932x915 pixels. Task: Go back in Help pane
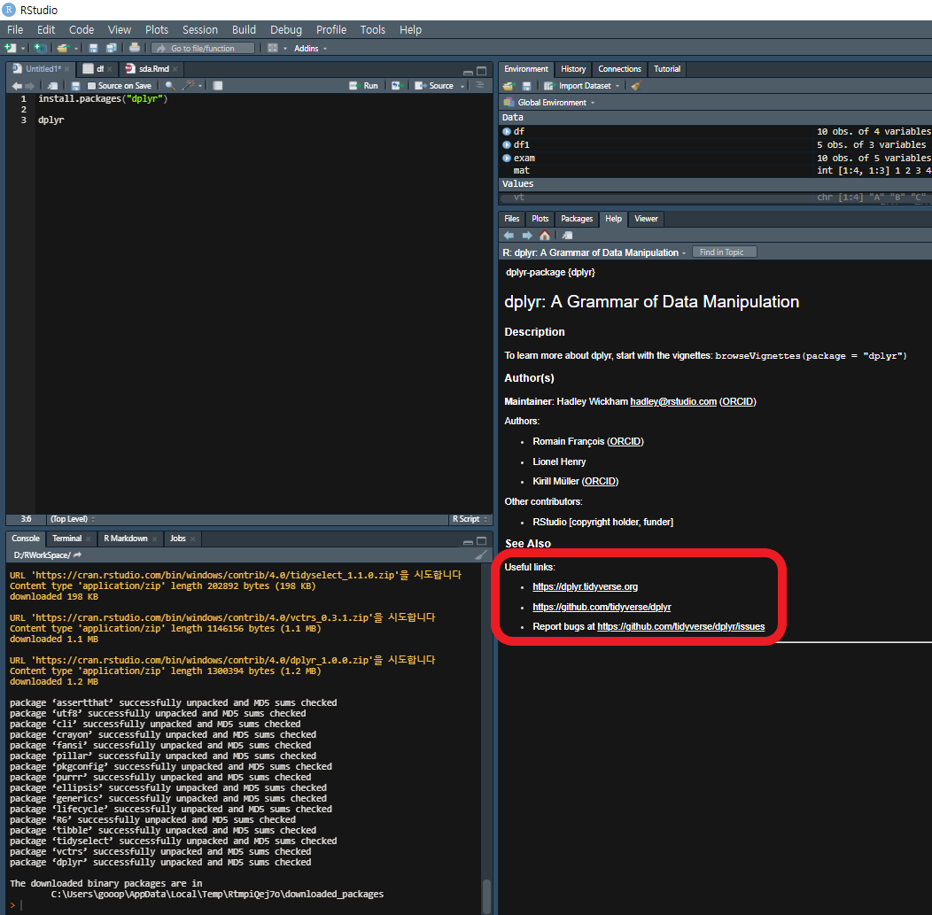[509, 236]
